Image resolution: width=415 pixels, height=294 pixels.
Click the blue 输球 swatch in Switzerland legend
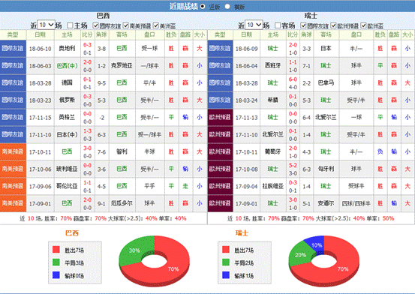(x=226, y=275)
